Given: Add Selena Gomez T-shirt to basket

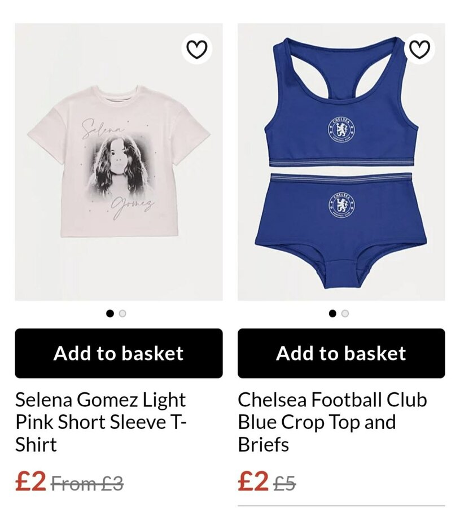Looking at the screenshot, I should tap(119, 353).
